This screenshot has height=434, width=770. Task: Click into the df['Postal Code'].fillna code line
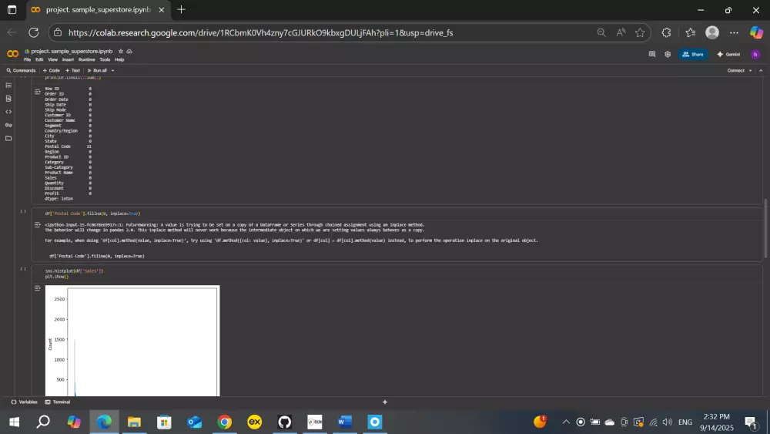click(92, 214)
